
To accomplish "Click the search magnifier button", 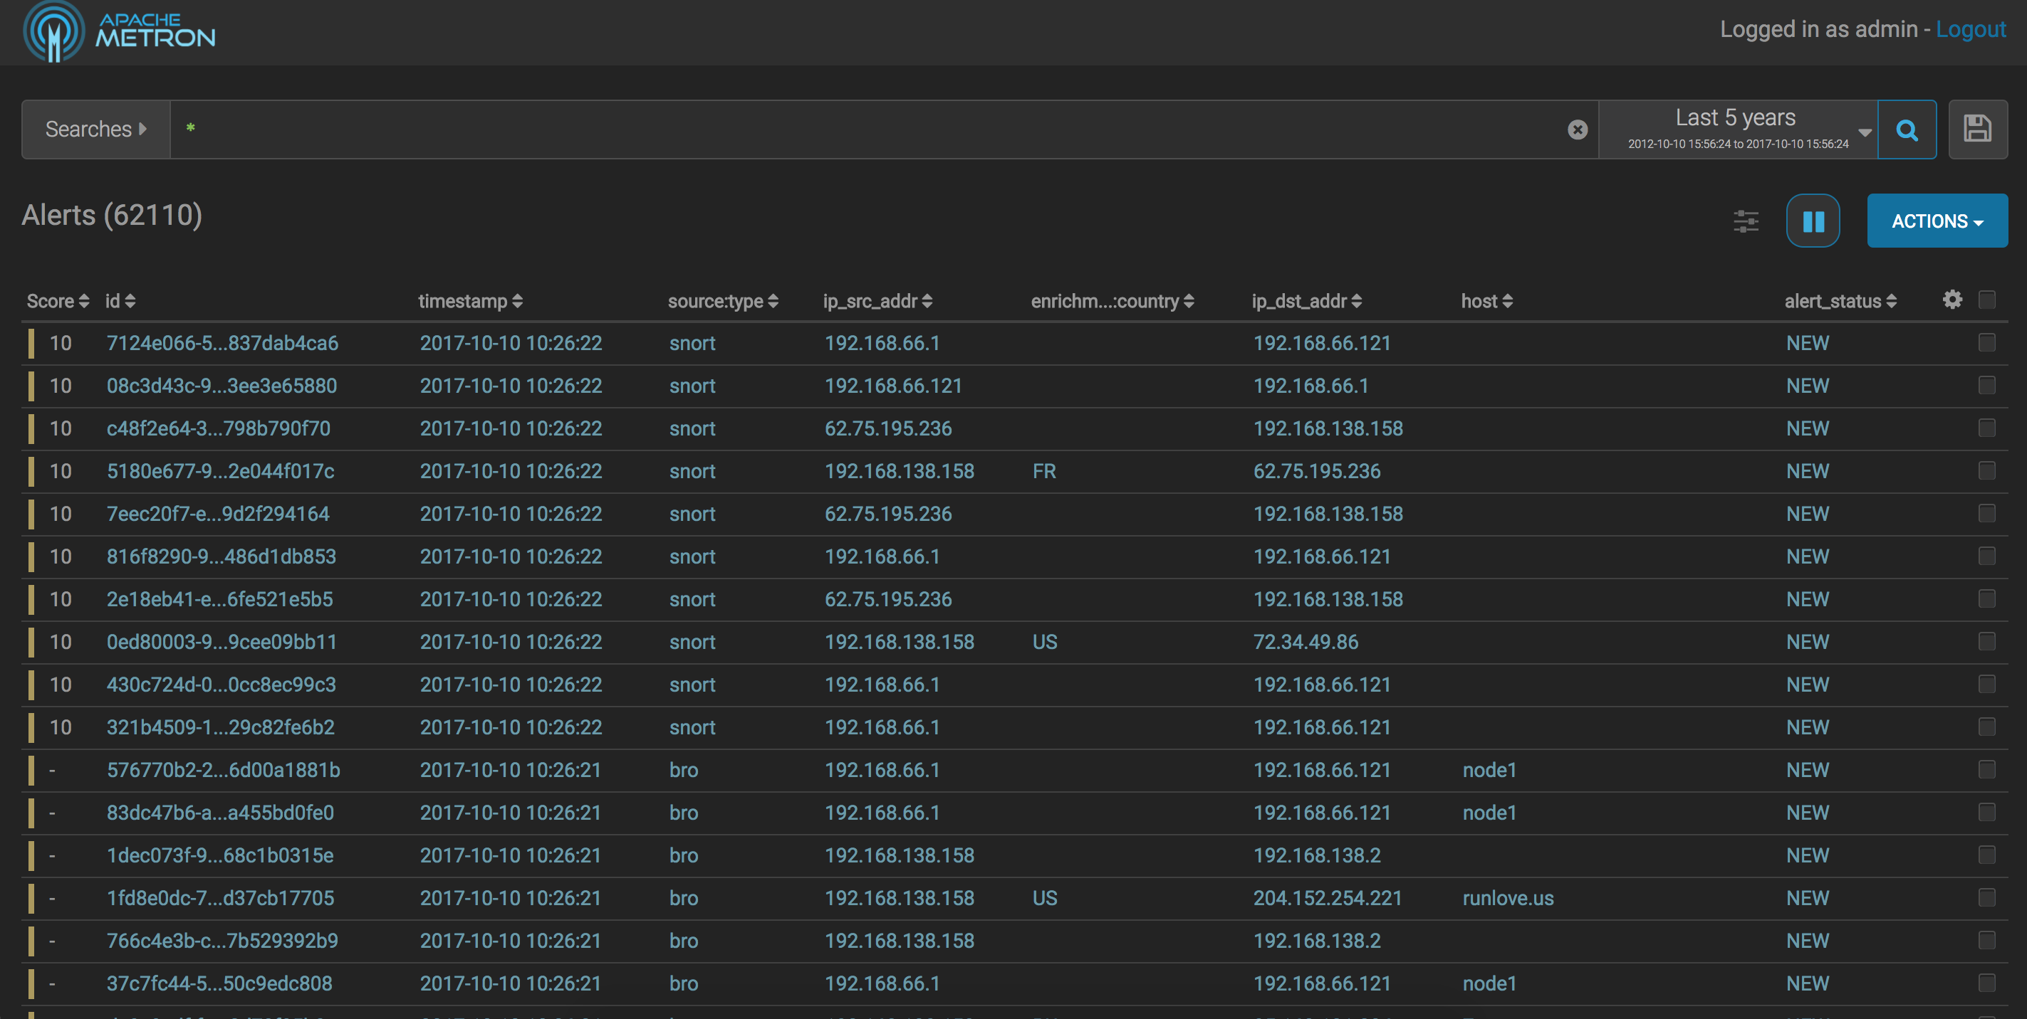I will point(1906,130).
